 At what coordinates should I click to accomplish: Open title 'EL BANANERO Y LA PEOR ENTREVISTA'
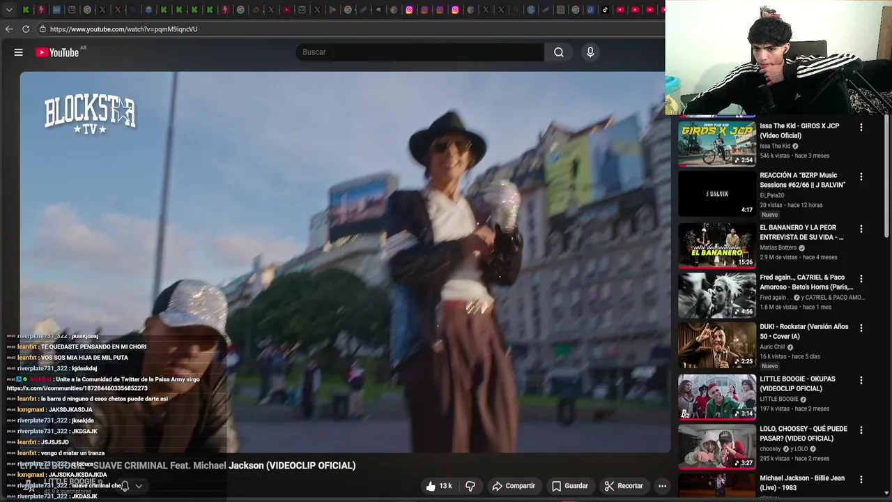tap(801, 233)
